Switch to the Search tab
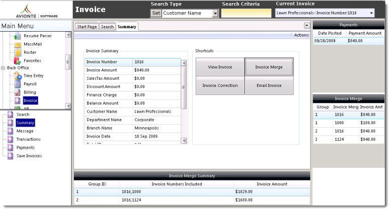This screenshot has height=211, width=391. coord(107,27)
